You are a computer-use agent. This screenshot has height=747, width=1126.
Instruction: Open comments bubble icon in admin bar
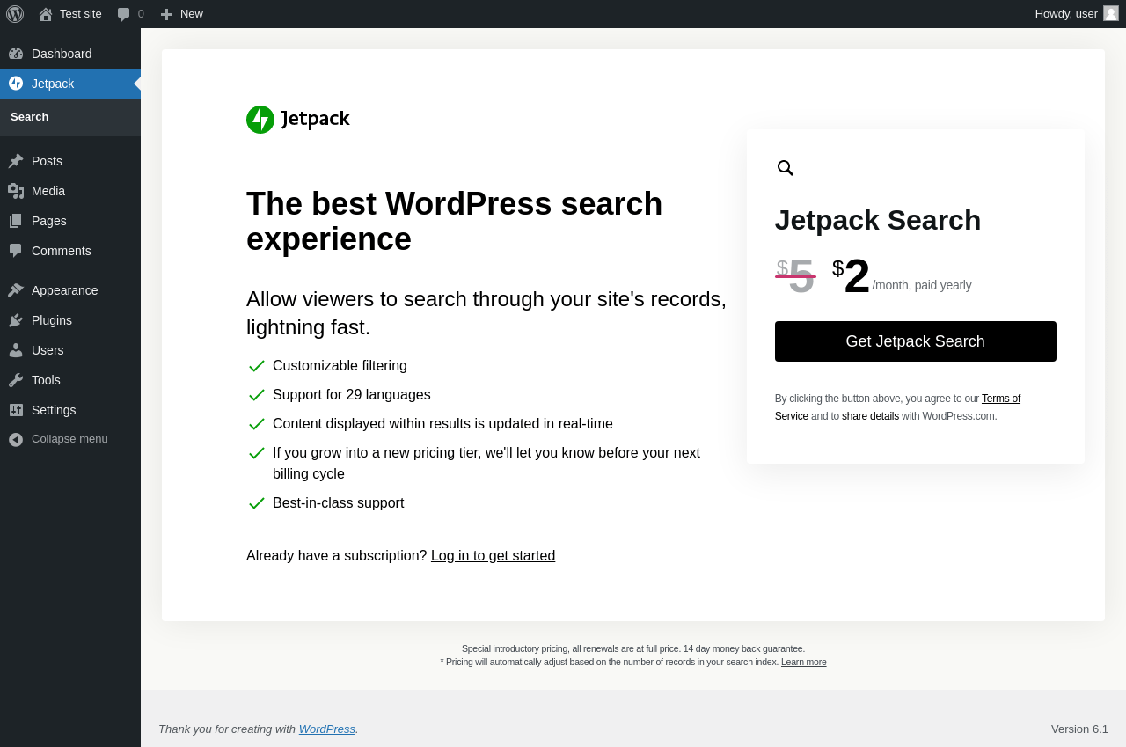tap(124, 14)
